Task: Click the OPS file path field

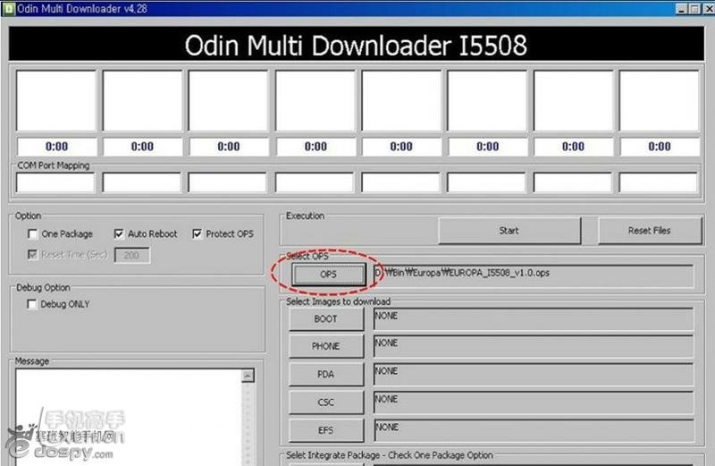Action: coord(532,274)
